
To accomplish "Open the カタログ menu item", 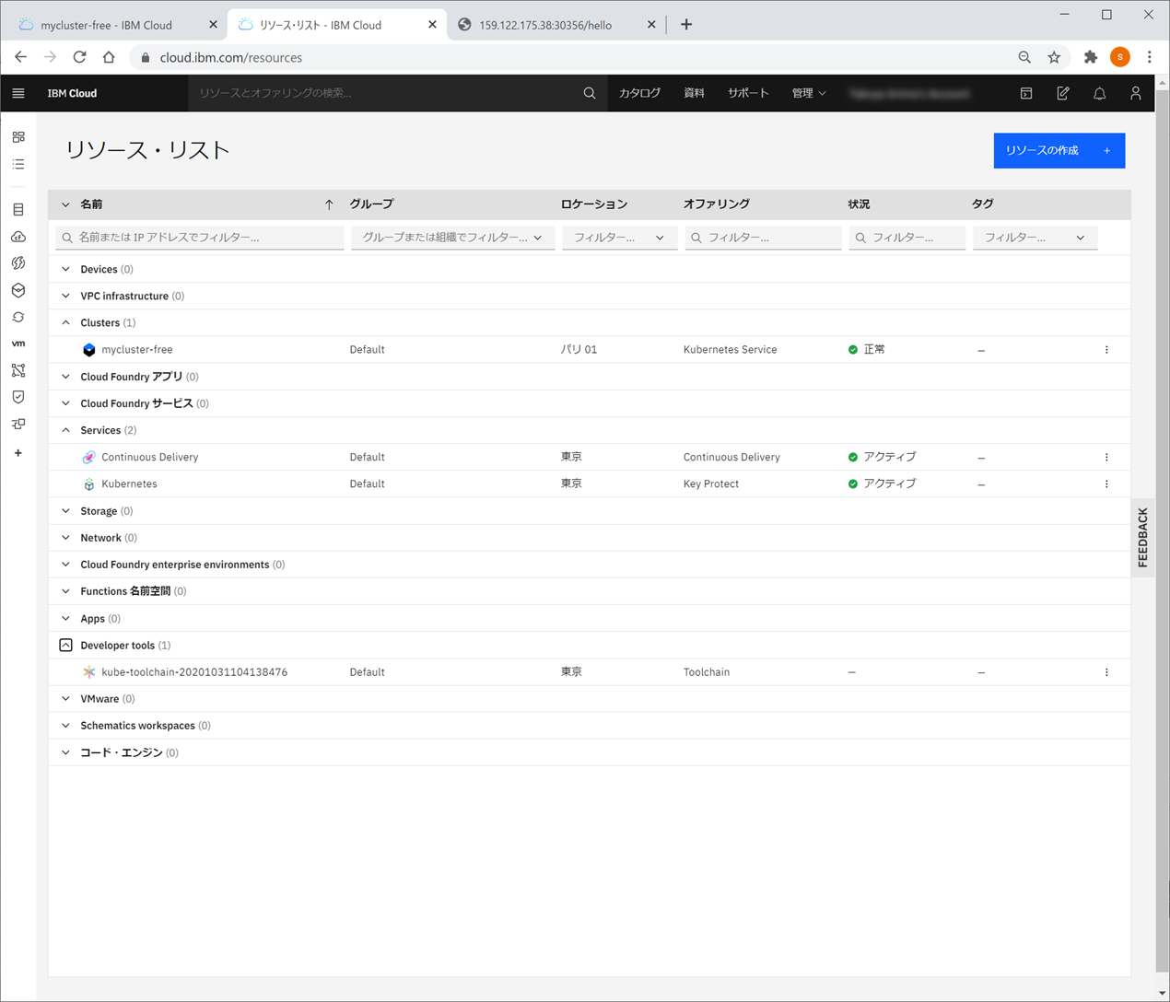I will pyautogui.click(x=639, y=93).
